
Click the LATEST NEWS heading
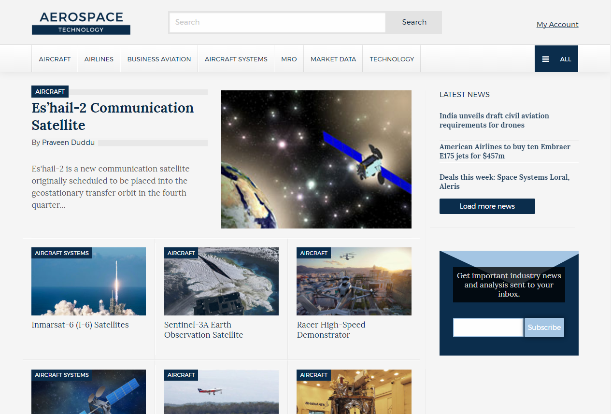(x=465, y=95)
